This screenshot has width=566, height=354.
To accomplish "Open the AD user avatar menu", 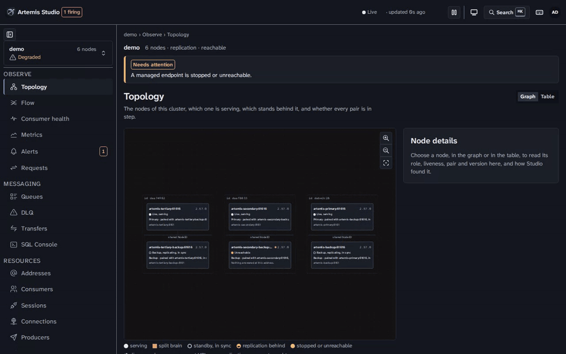I will [x=555, y=12].
